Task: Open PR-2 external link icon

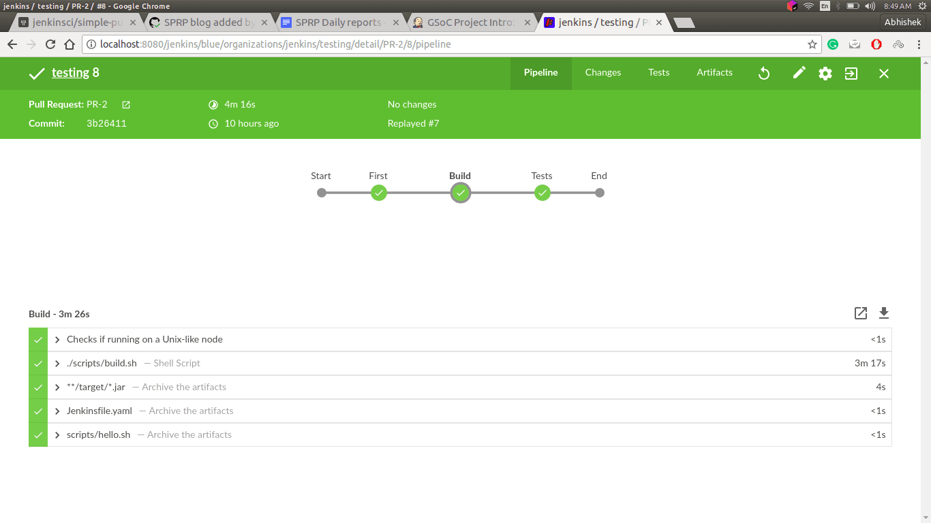Action: tap(125, 104)
